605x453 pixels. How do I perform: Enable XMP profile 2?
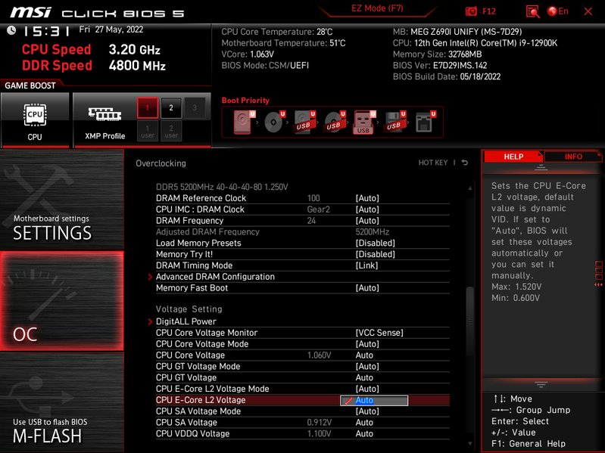[171, 108]
